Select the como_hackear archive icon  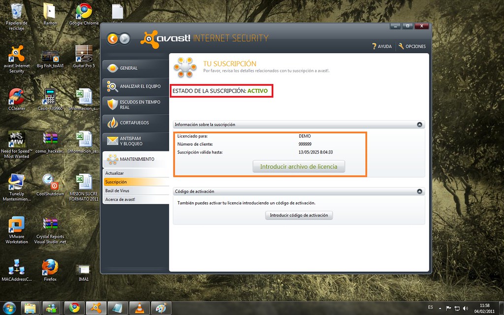click(x=50, y=142)
